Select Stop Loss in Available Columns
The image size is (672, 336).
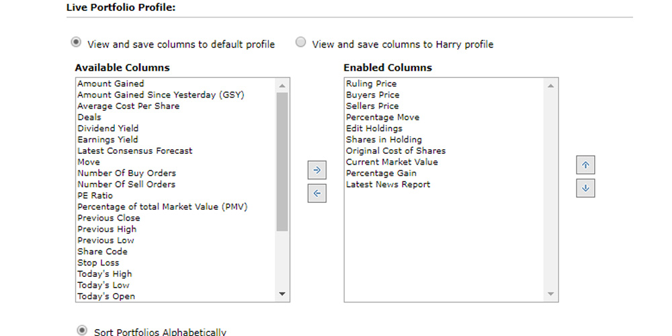click(98, 263)
